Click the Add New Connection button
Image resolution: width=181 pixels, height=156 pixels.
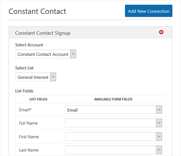pyautogui.click(x=148, y=11)
